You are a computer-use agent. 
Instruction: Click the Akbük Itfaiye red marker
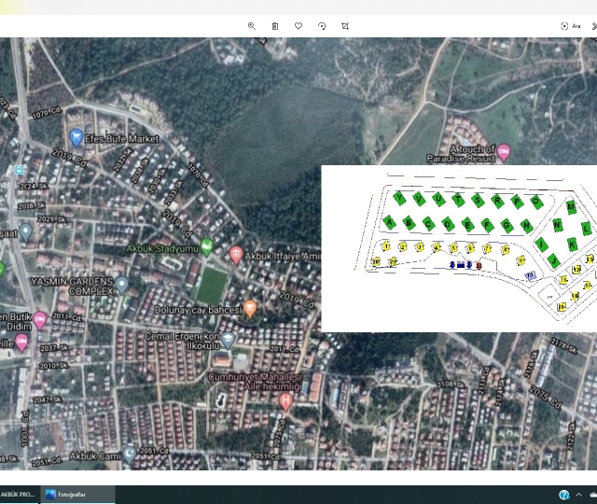click(236, 254)
